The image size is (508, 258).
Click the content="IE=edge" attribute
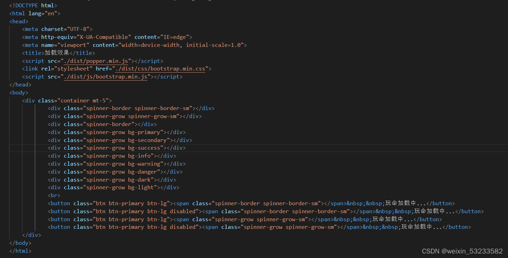162,37
